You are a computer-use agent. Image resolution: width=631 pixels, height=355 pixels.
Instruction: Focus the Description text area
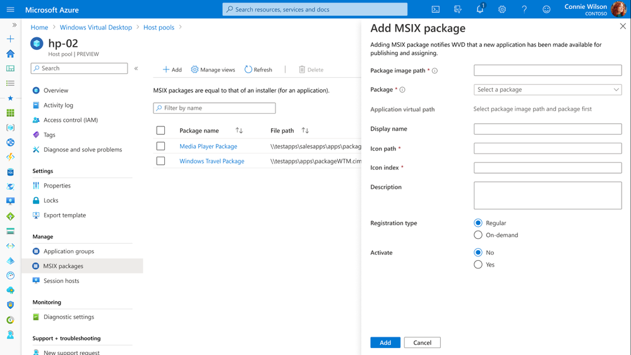(x=547, y=196)
